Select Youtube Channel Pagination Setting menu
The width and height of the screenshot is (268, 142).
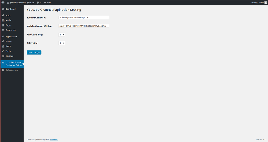coord(12,64)
